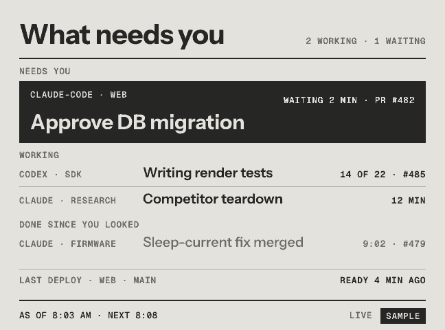The width and height of the screenshot is (445, 330).
Task: Click the 'What needs you' heading
Action: (x=122, y=35)
